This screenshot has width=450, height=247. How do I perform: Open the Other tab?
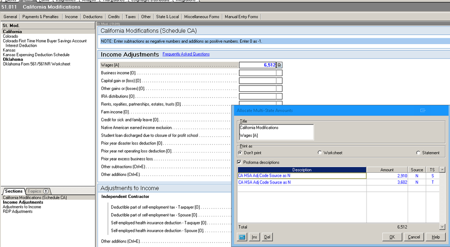[146, 17]
